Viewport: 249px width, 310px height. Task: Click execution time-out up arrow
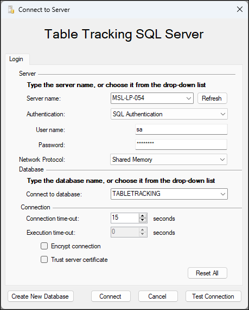coord(143,230)
